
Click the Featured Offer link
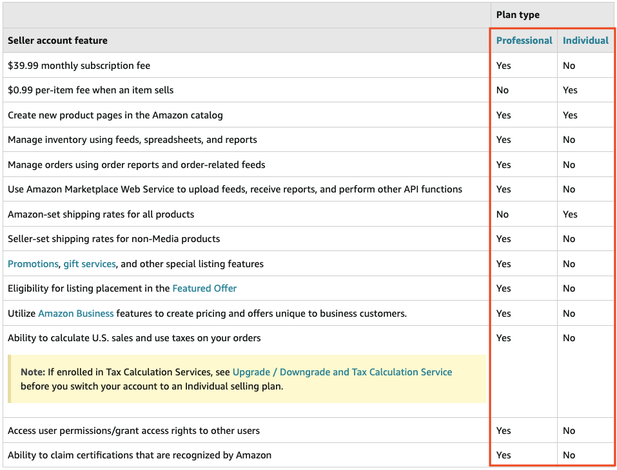pos(204,288)
